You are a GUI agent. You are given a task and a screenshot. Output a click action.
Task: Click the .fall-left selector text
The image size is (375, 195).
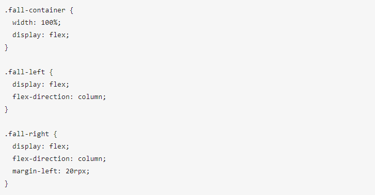coord(25,72)
